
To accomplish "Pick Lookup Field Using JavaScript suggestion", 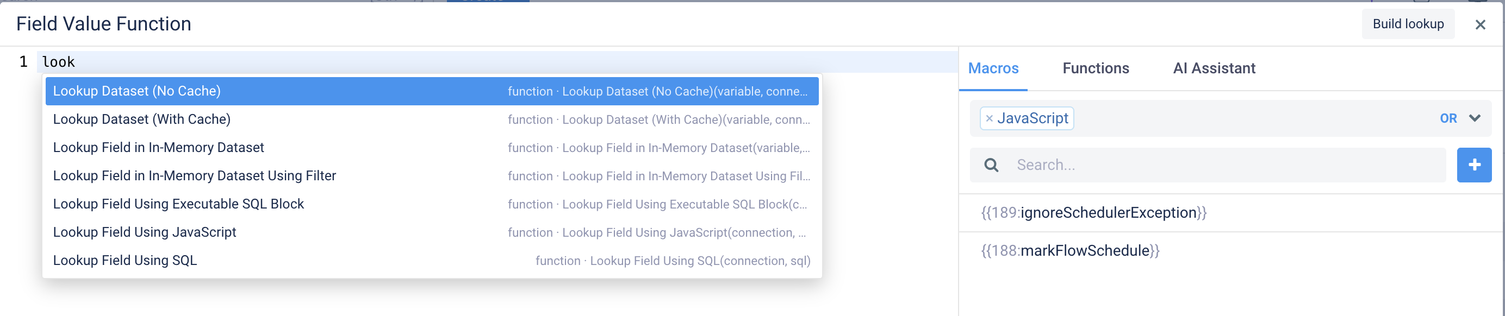I will pos(432,232).
